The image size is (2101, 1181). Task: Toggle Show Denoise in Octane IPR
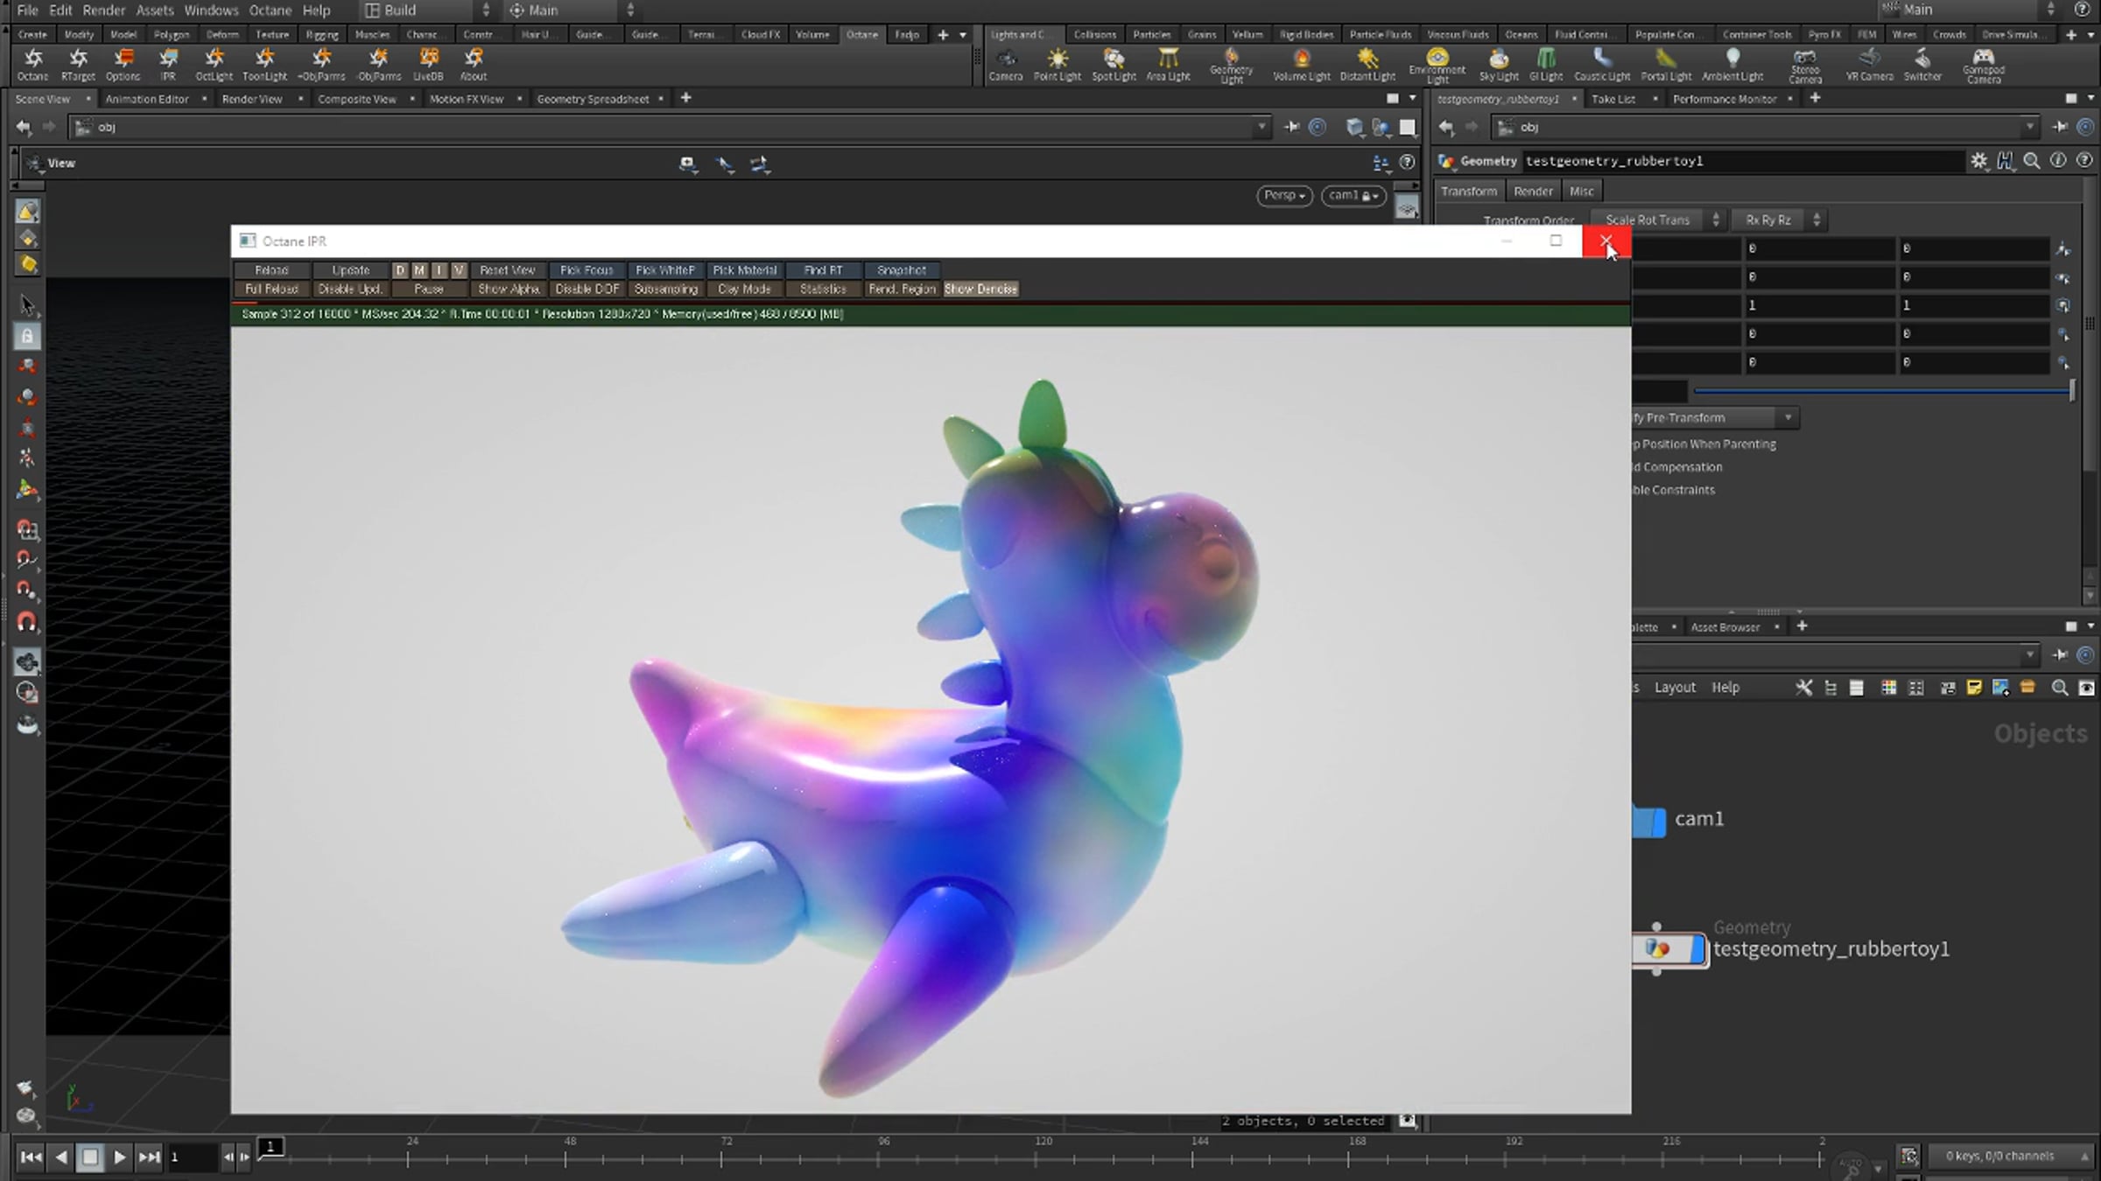point(980,289)
